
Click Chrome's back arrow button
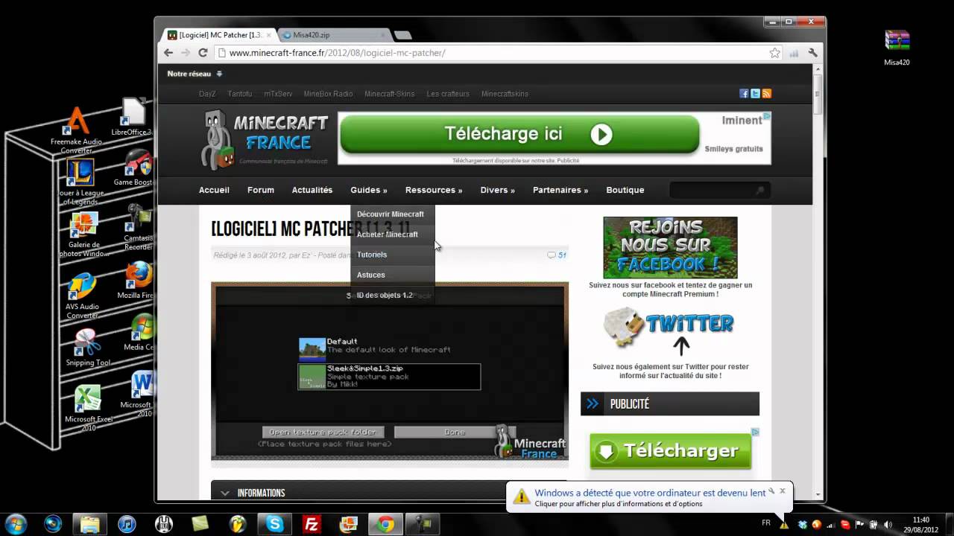(168, 53)
